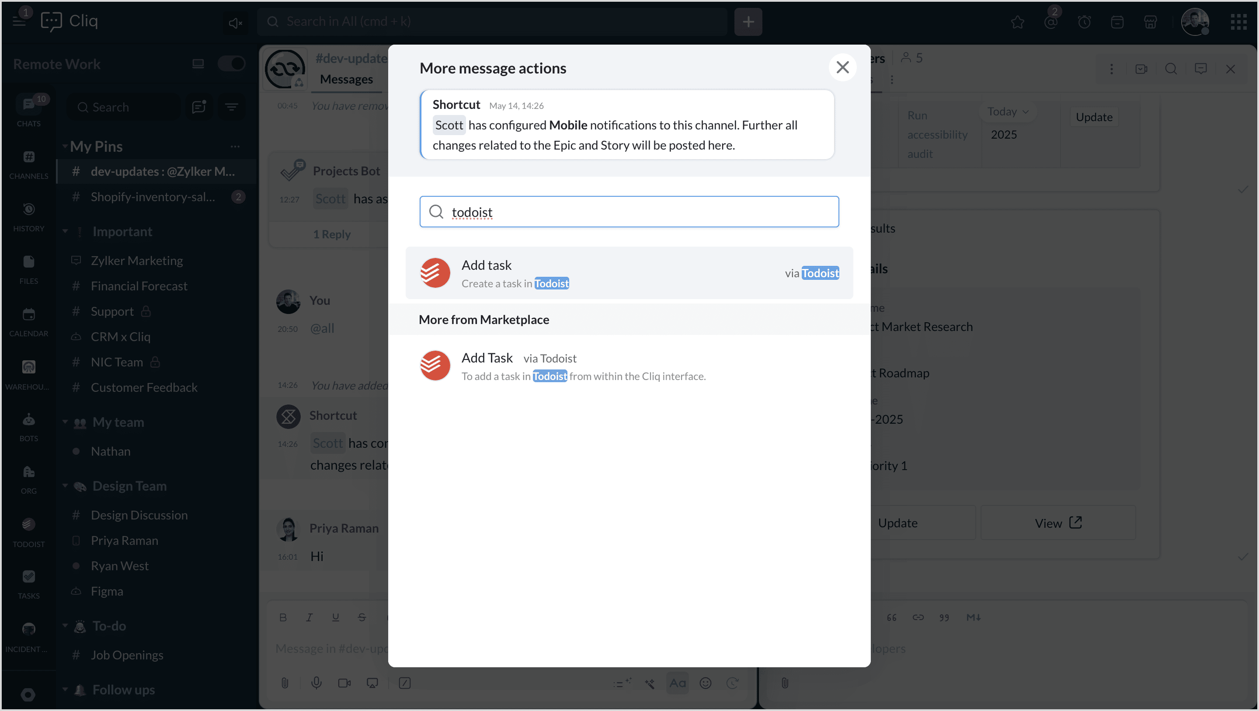This screenshot has height=711, width=1259.
Task: Click the microphone voice message icon
Action: (316, 683)
